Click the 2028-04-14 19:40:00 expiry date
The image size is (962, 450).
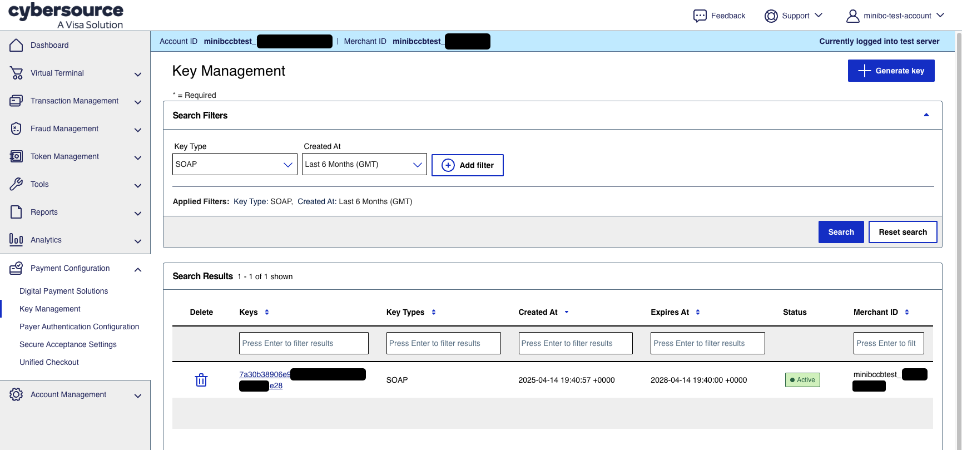click(x=698, y=380)
